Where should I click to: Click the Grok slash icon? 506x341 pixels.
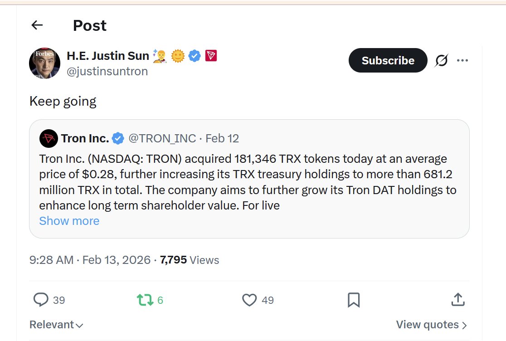441,60
